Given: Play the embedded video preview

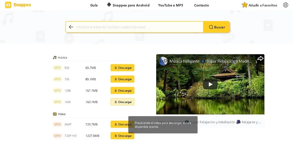Looking at the screenshot, I should click(210, 84).
